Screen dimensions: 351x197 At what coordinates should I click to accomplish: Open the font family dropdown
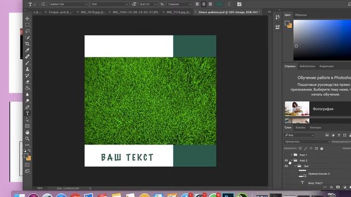tap(69, 4)
